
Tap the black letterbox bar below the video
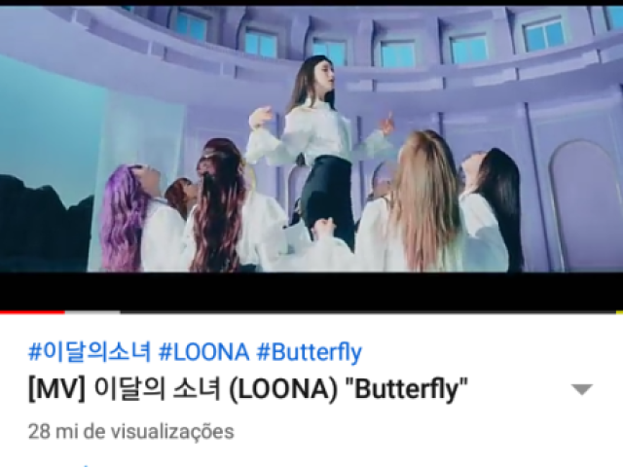pos(311,291)
